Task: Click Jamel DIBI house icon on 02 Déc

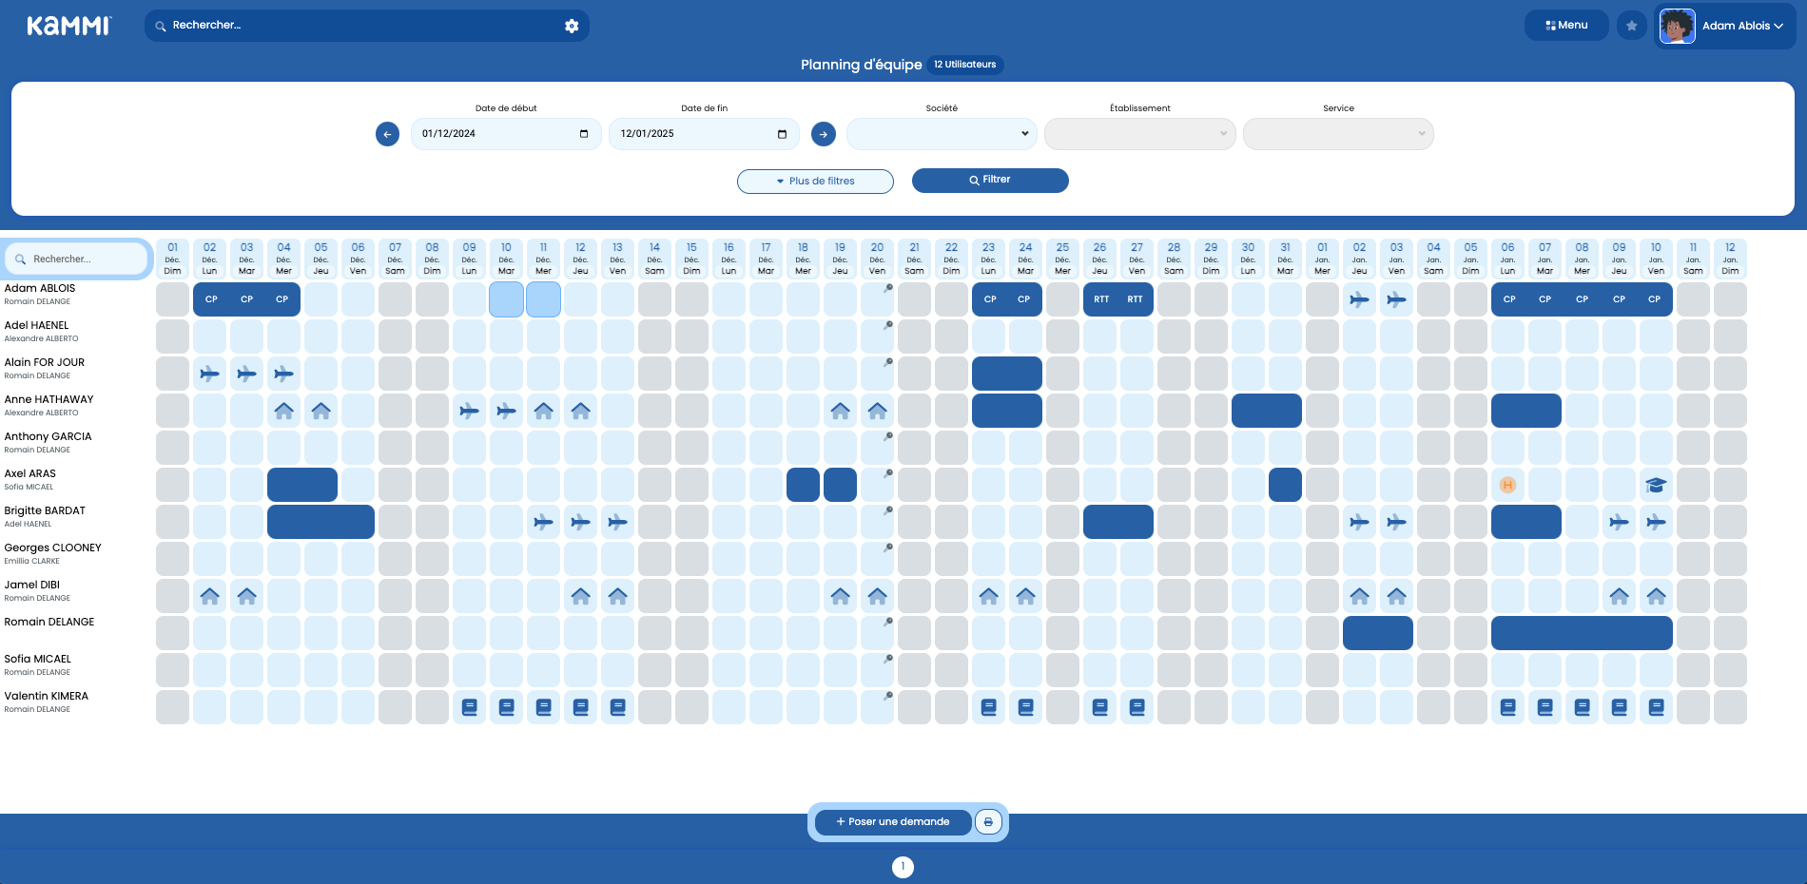Action: tap(209, 596)
